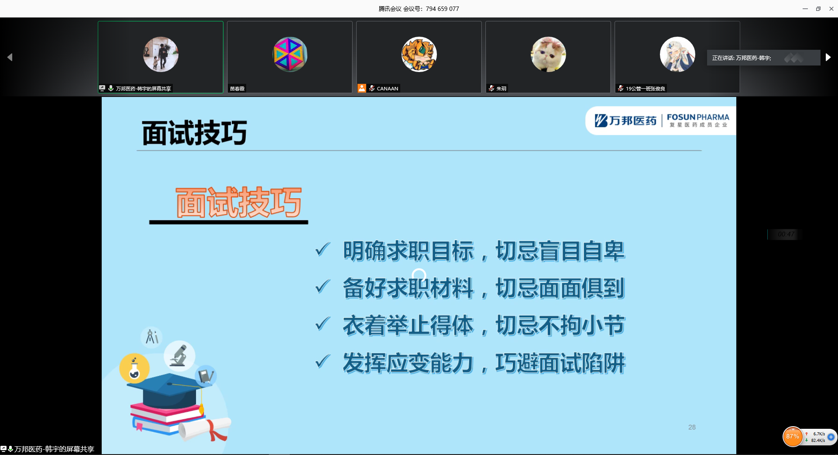Select 万邦医药-韩宇 avatar thumbnail
This screenshot has width=838, height=455.
pos(161,55)
